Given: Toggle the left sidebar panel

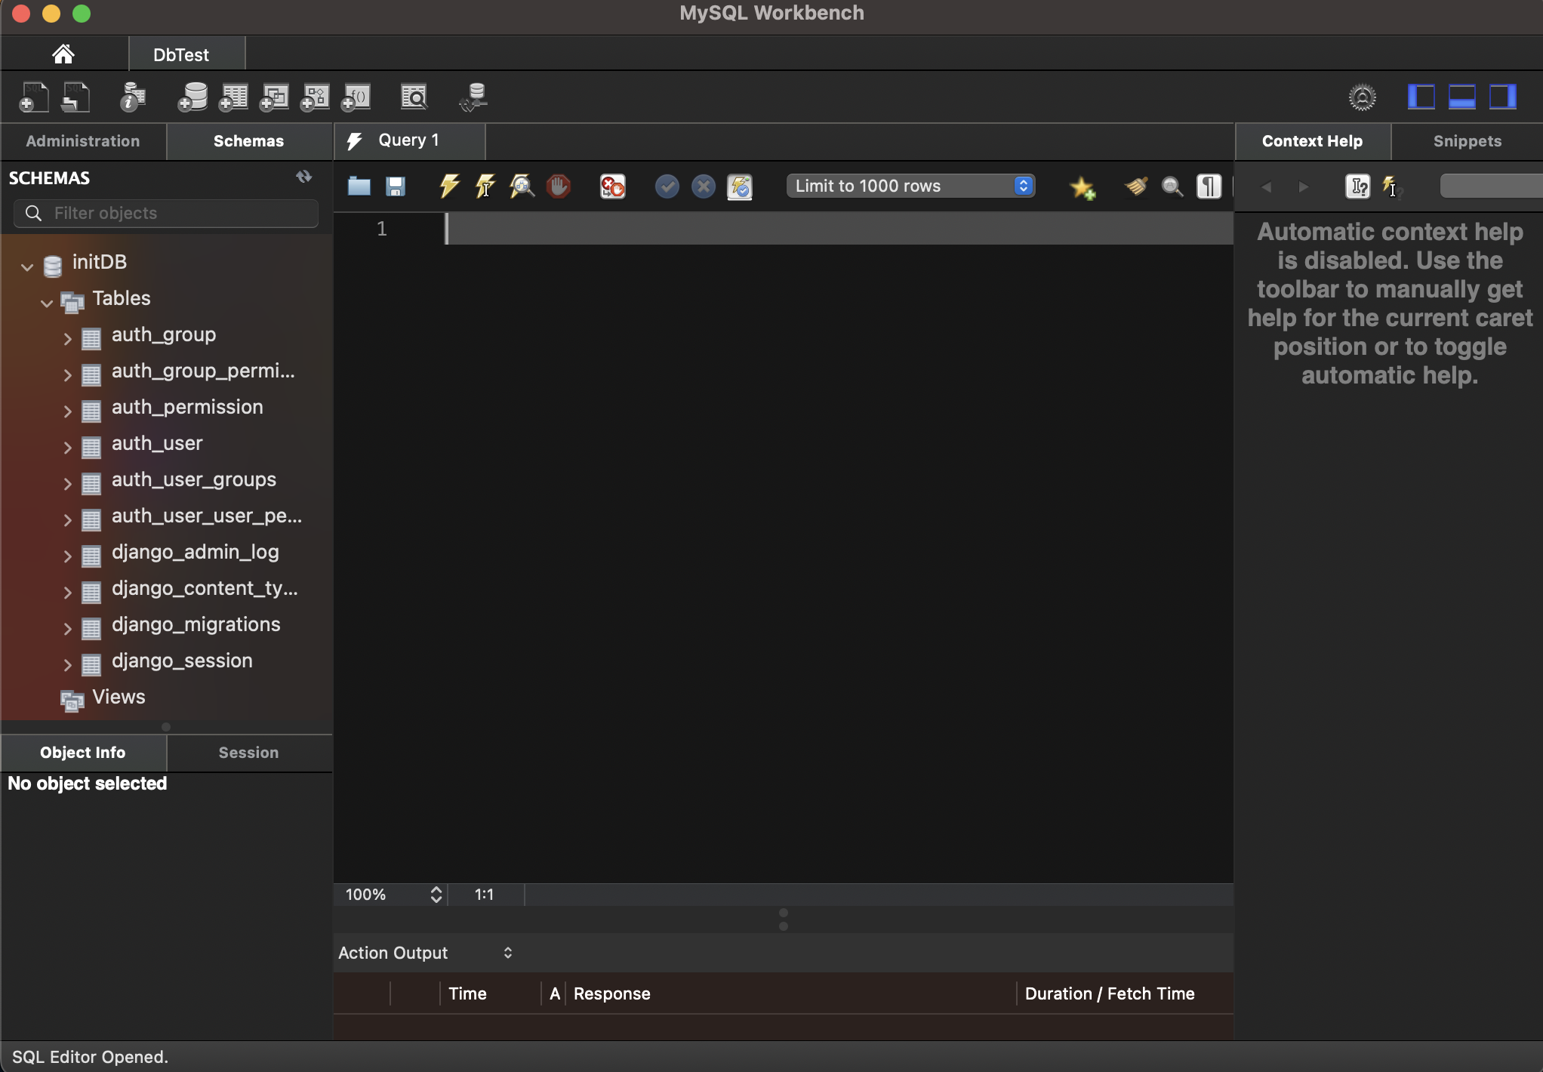Looking at the screenshot, I should click(x=1421, y=97).
